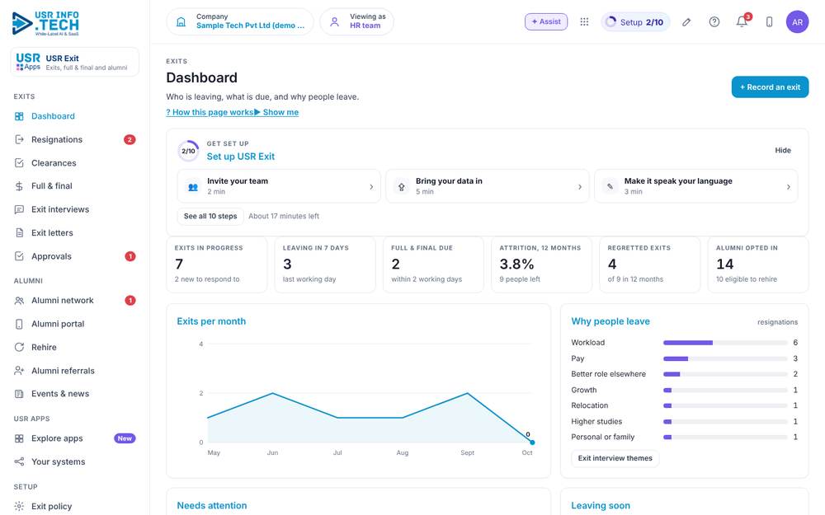Open the help question mark icon
The height and width of the screenshot is (515, 825).
714,22
